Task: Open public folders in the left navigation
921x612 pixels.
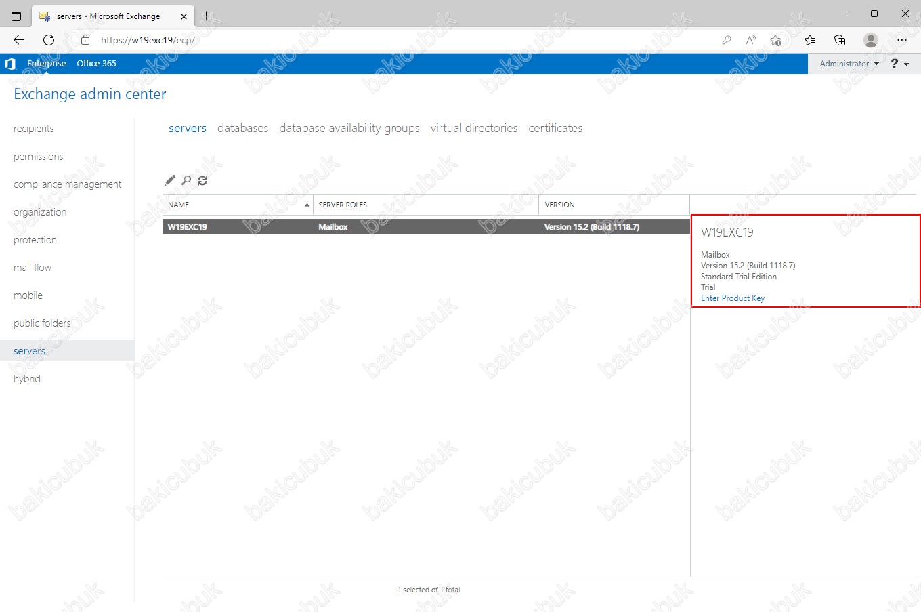Action: click(x=42, y=323)
